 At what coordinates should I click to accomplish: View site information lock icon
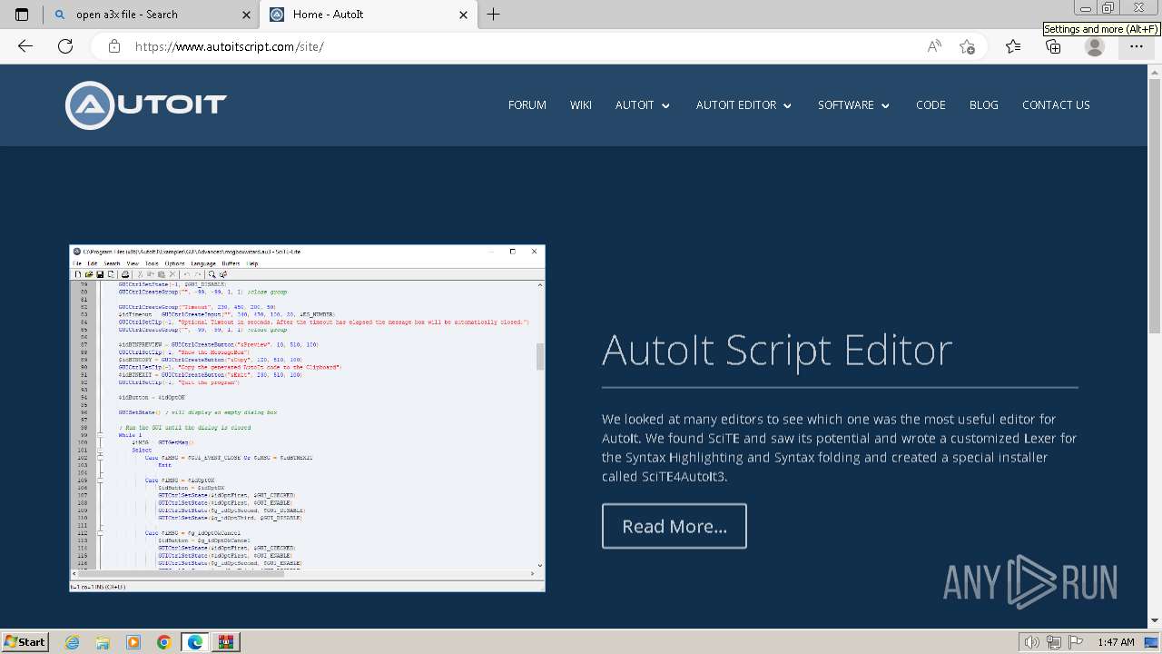point(114,46)
